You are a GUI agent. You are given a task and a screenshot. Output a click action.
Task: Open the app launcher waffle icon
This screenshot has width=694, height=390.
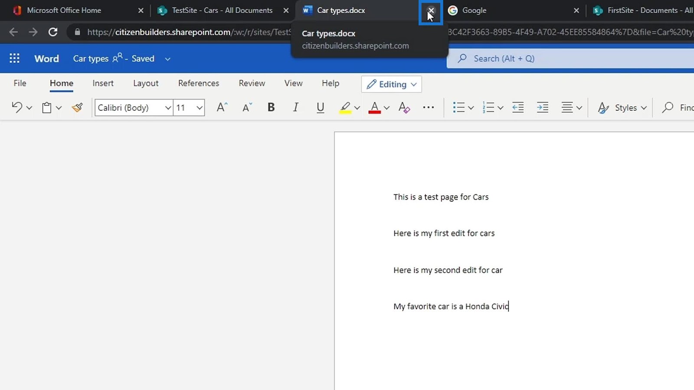click(x=14, y=58)
